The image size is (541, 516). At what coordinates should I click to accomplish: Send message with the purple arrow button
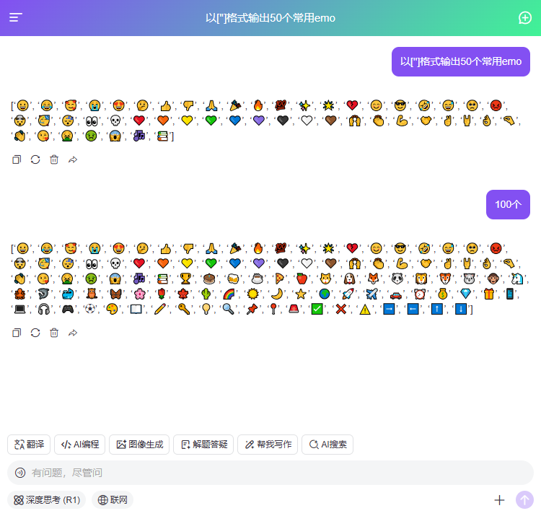click(524, 500)
